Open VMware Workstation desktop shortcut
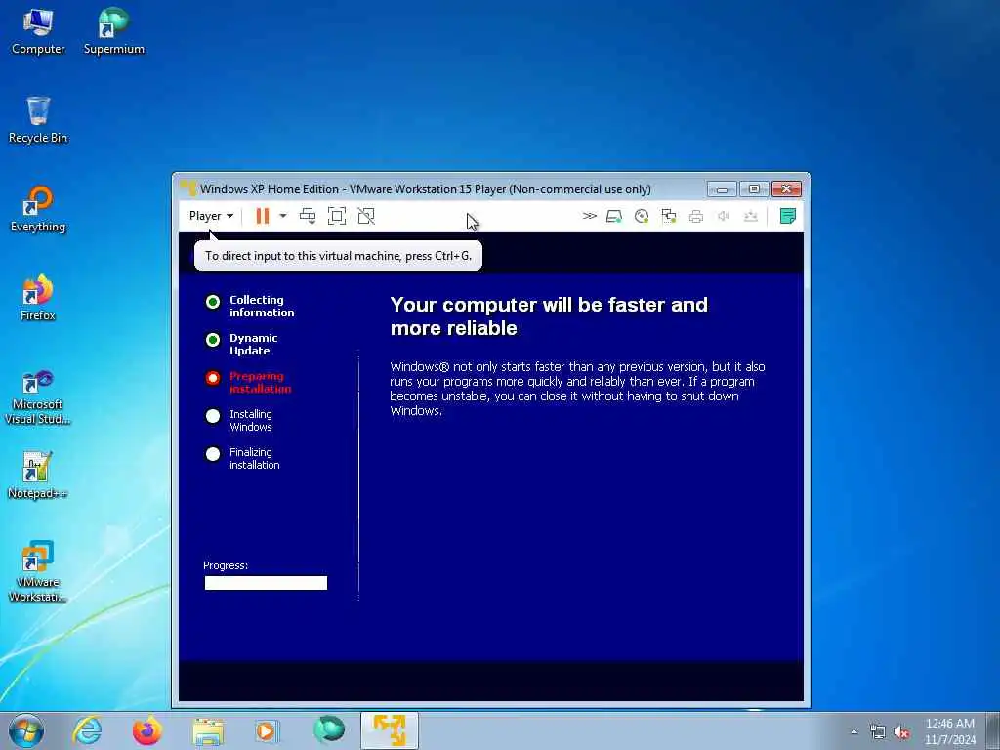This screenshot has width=1000, height=750. point(38,571)
